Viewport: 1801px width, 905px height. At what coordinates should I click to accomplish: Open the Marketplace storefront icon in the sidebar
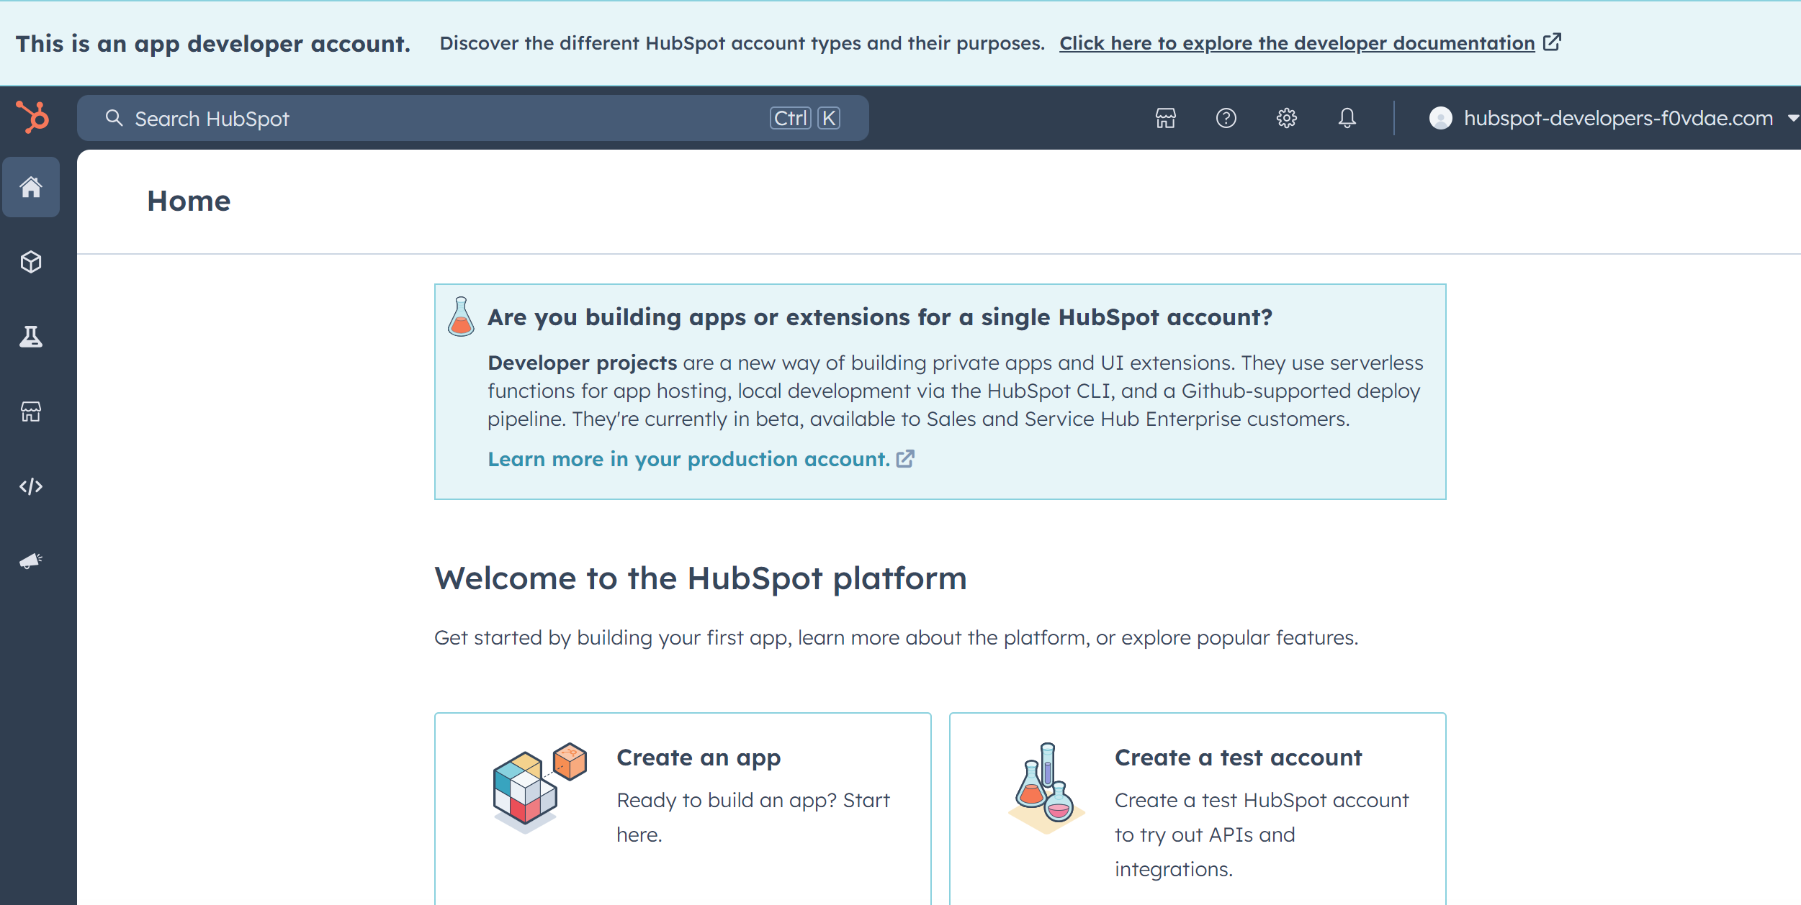click(x=31, y=412)
